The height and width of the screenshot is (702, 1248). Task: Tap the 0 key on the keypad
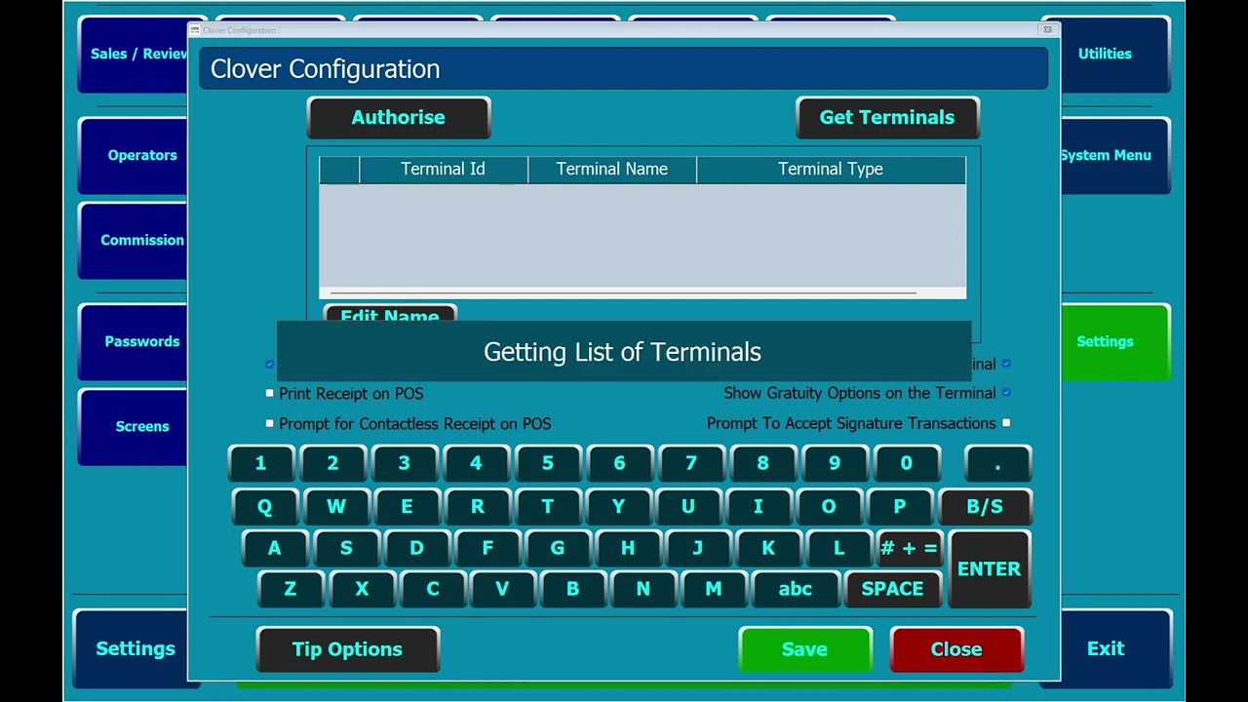(907, 464)
